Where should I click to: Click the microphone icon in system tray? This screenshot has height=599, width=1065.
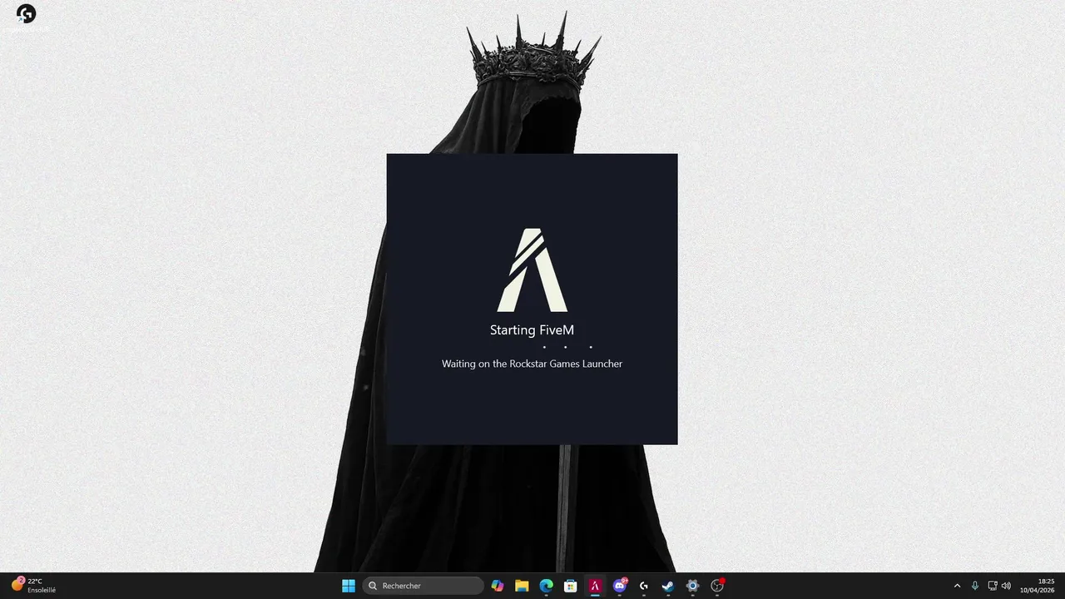point(975,586)
